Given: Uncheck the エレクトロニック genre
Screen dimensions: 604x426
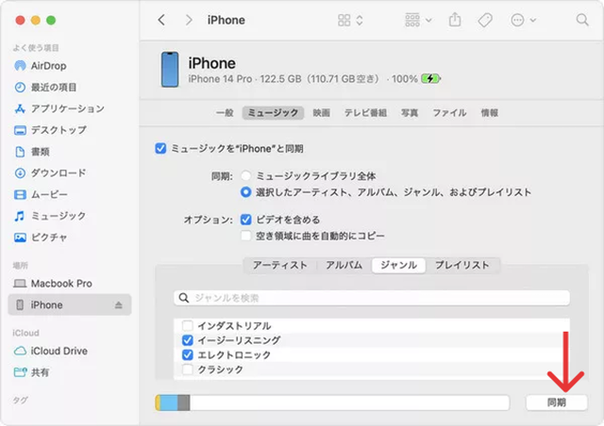Looking at the screenshot, I should (188, 354).
